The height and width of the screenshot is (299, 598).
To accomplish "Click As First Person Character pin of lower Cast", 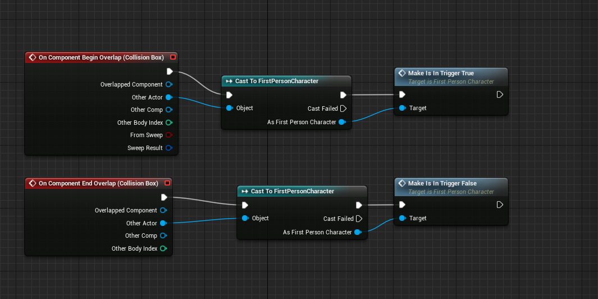I will (x=358, y=232).
